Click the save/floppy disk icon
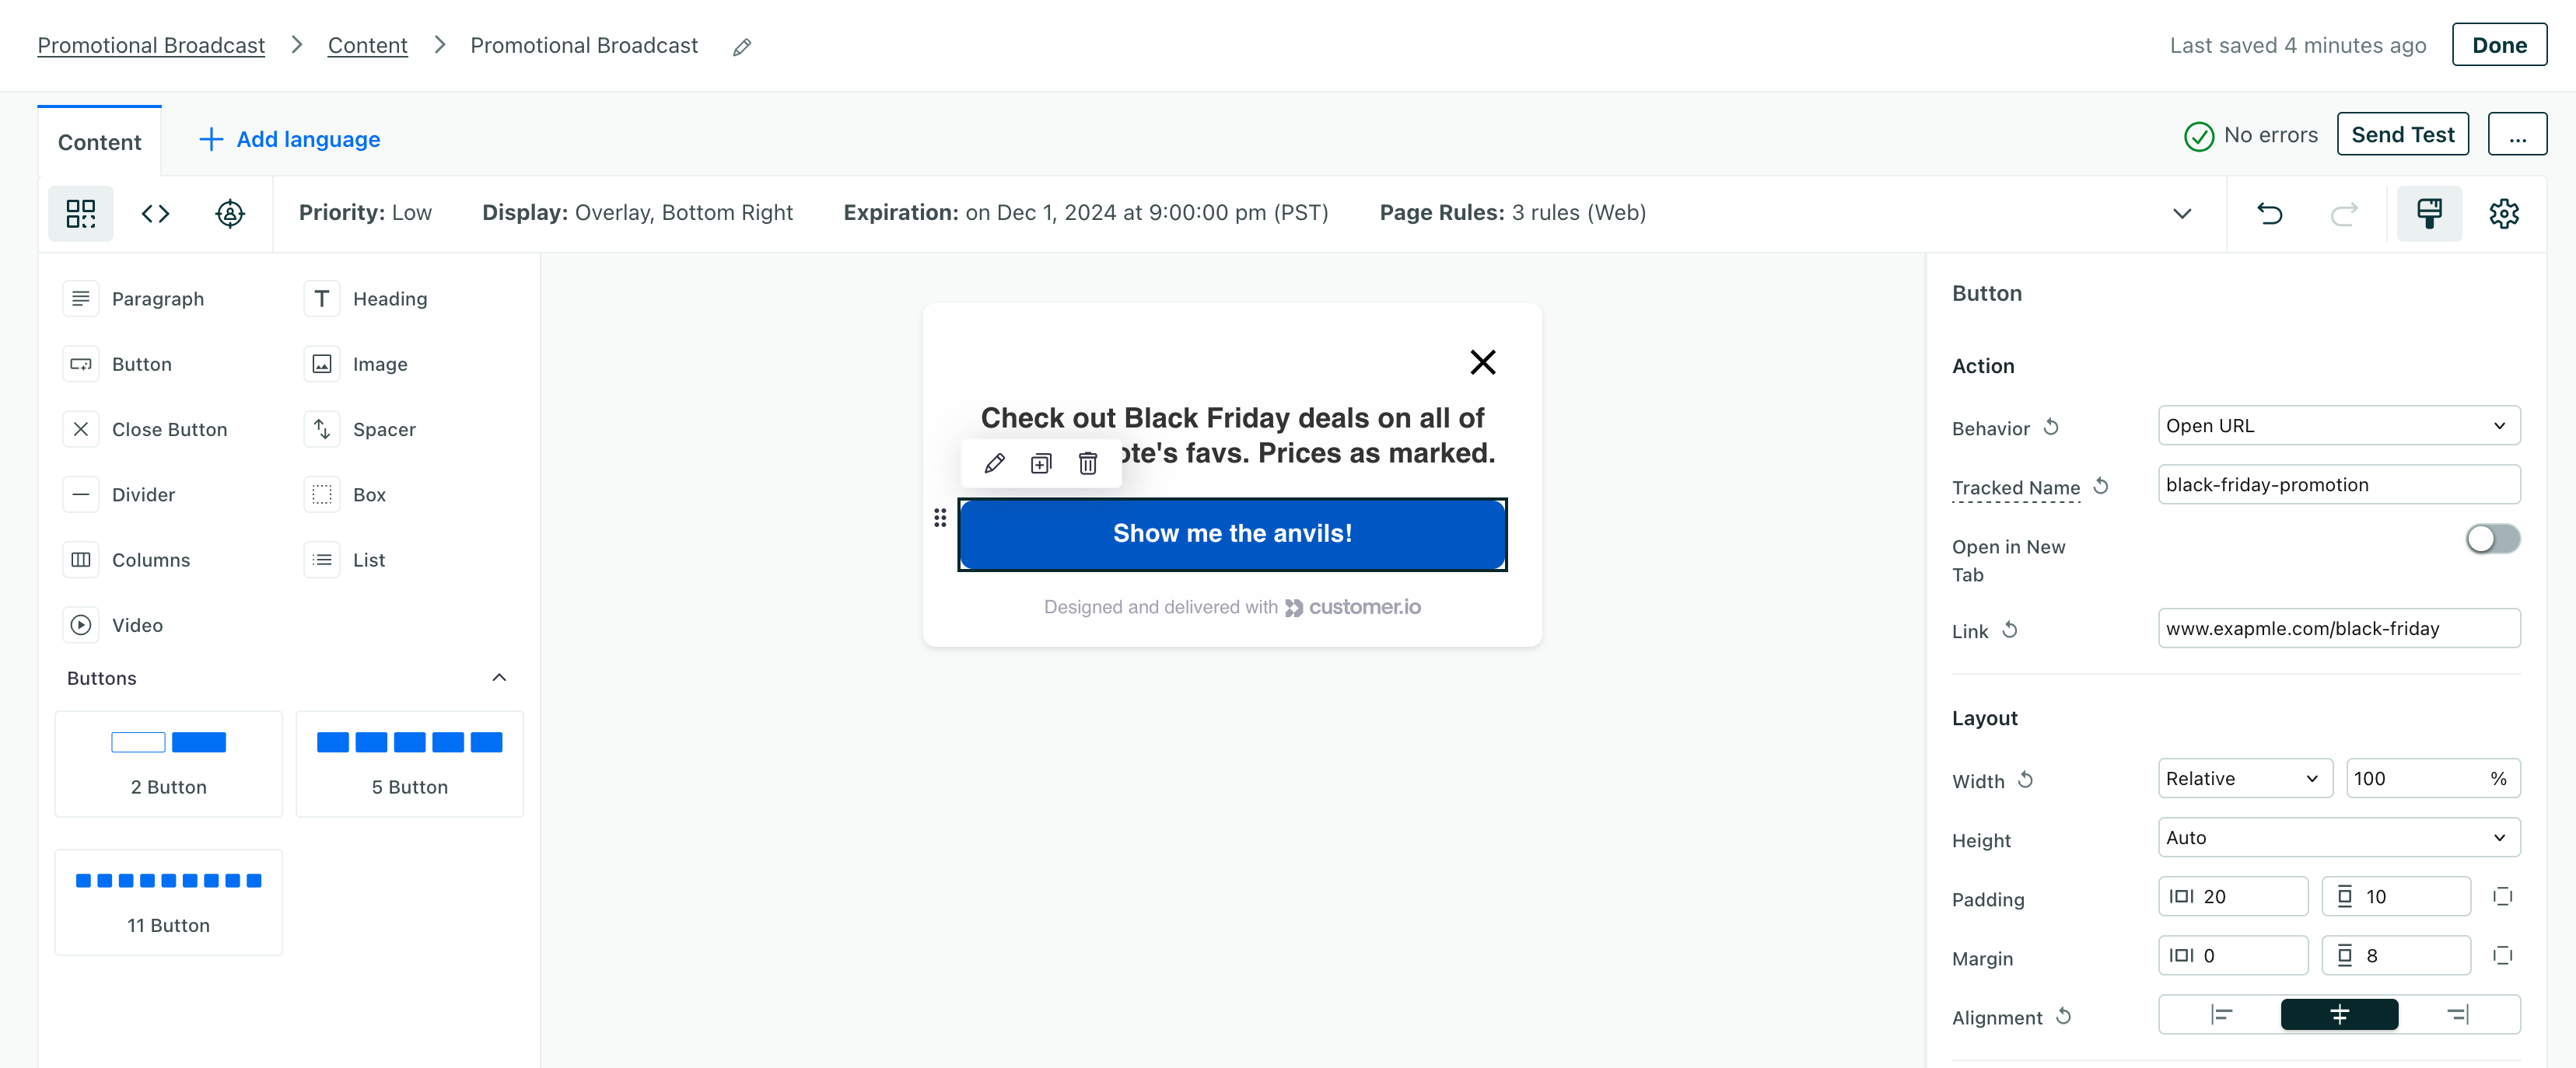Image resolution: width=2576 pixels, height=1068 pixels. pyautogui.click(x=2430, y=212)
